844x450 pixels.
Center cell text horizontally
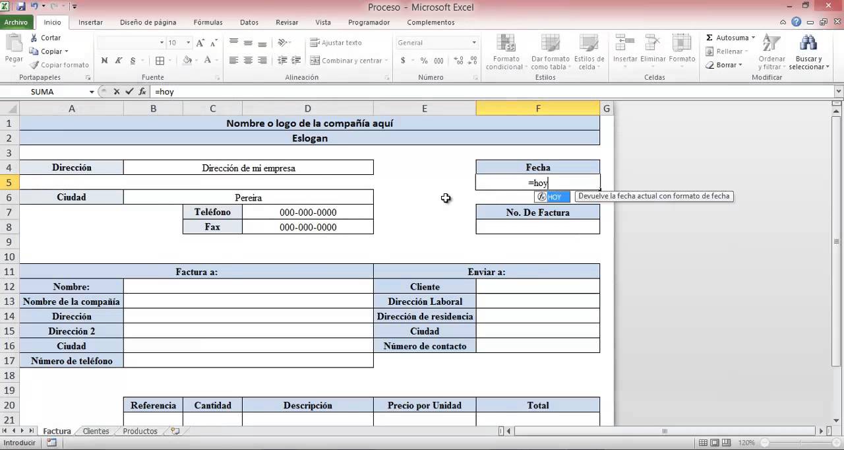click(x=248, y=61)
